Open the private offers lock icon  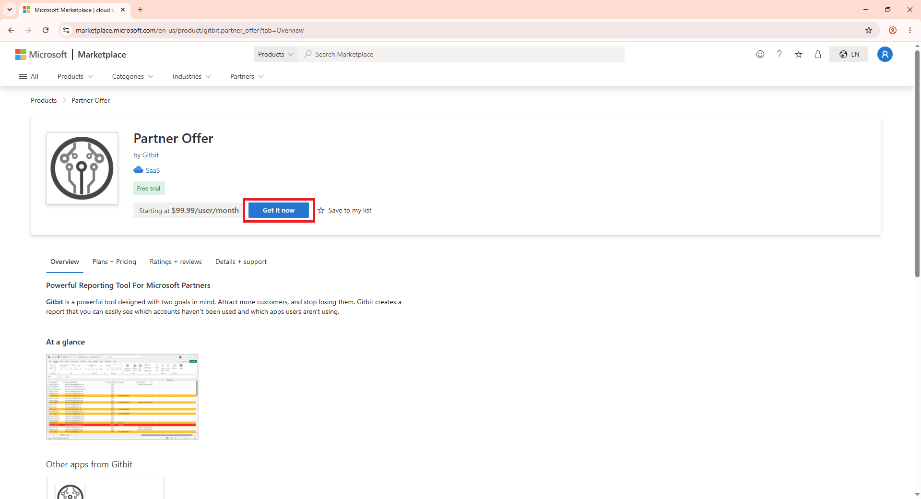[818, 54]
